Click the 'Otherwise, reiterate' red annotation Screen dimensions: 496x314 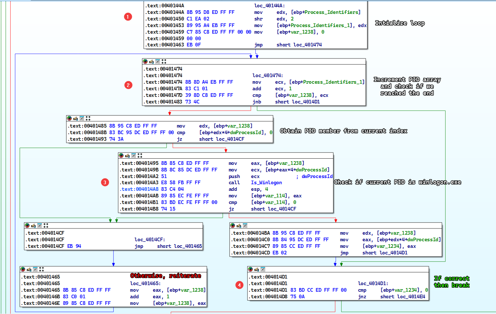coord(165,276)
